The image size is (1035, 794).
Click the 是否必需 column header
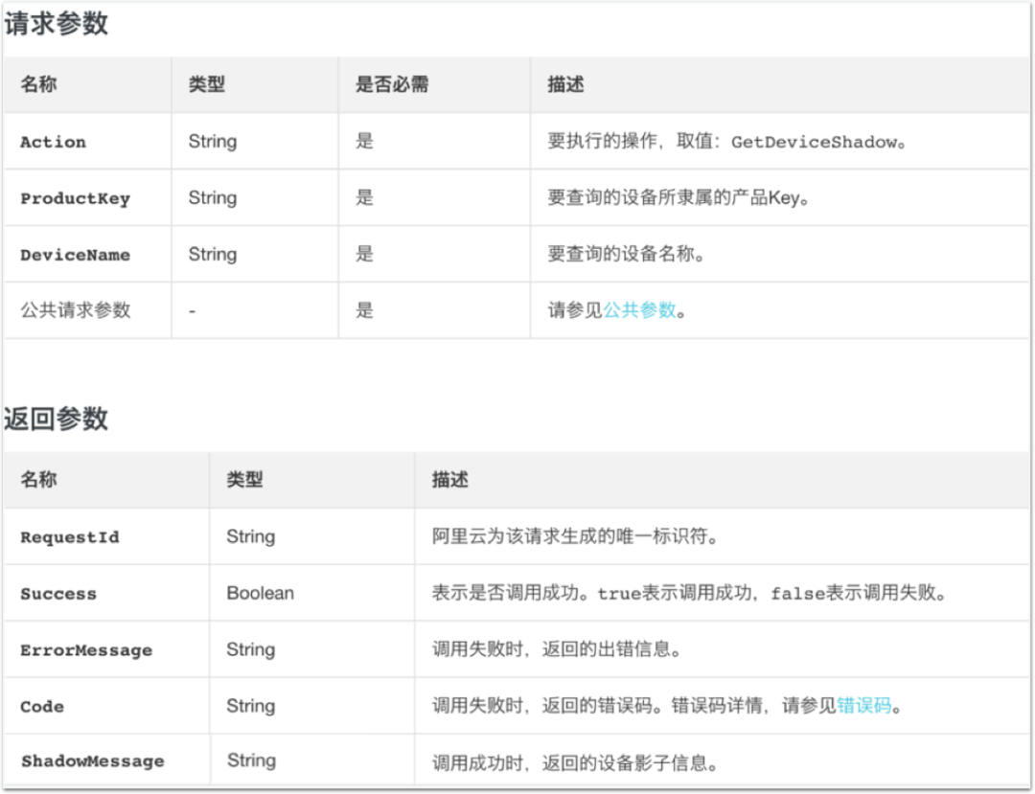(391, 84)
